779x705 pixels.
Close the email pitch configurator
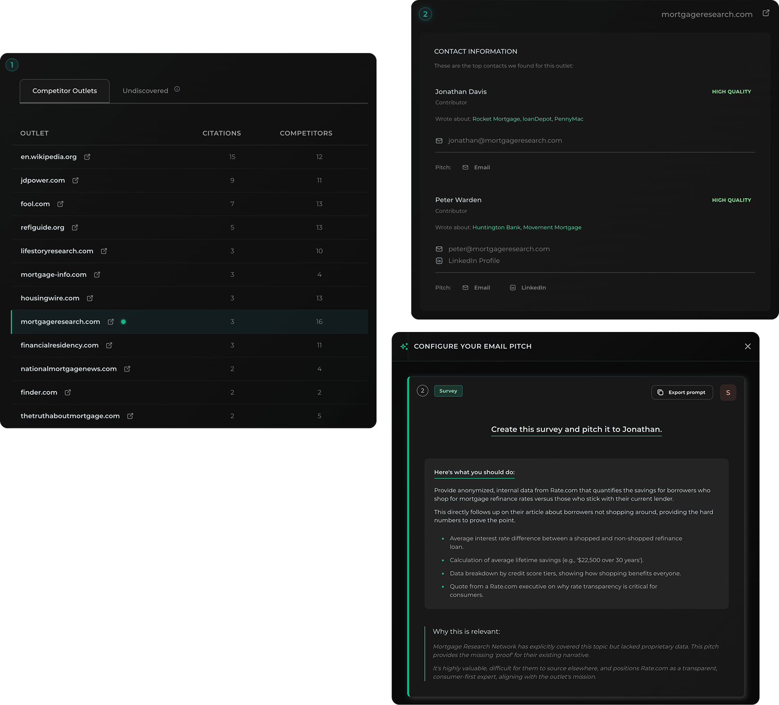pos(748,346)
